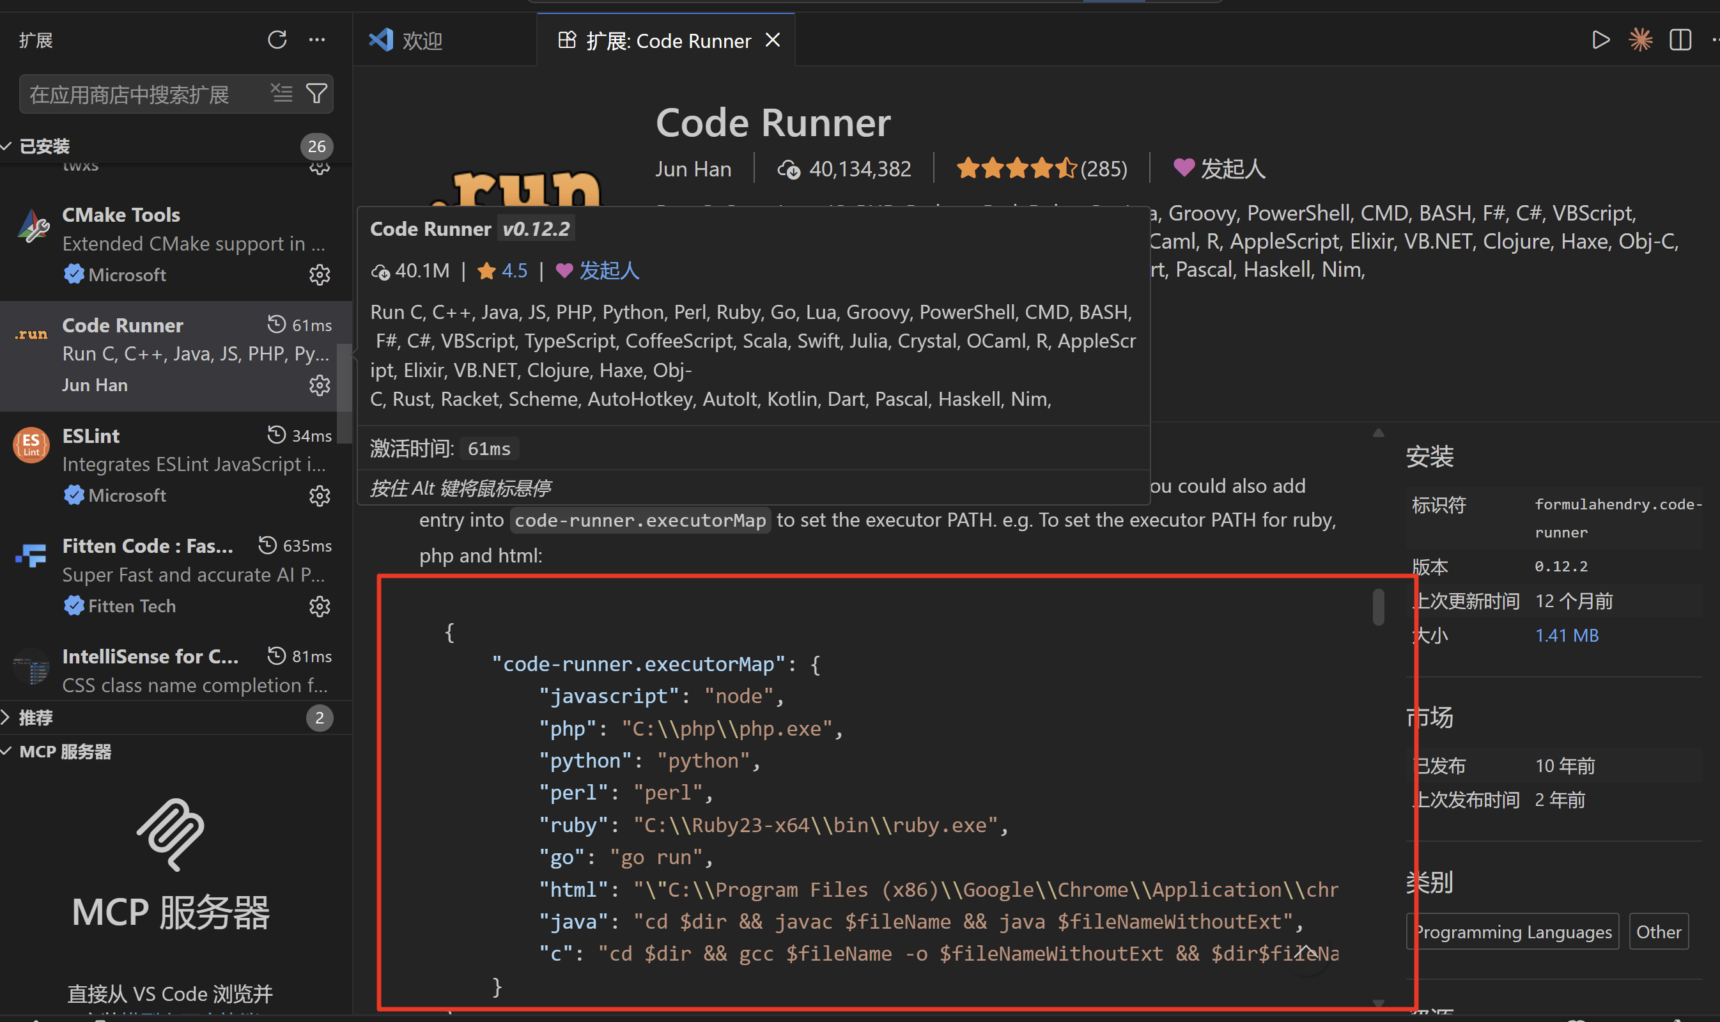
Task: Open Code Runner manage gear in list
Action: point(320,385)
